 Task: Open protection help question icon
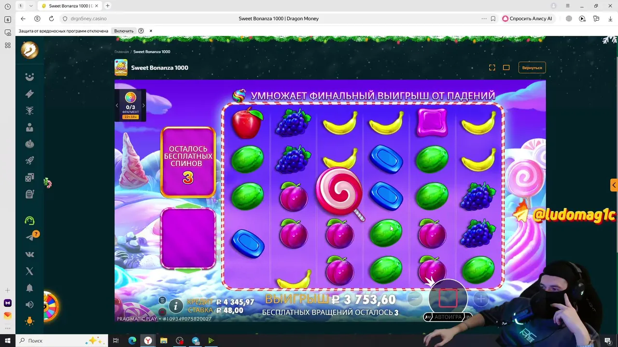(x=141, y=31)
